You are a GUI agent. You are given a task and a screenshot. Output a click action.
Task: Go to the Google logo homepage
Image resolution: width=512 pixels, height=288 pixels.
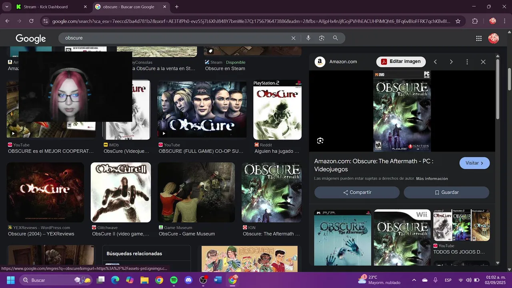pos(31,38)
